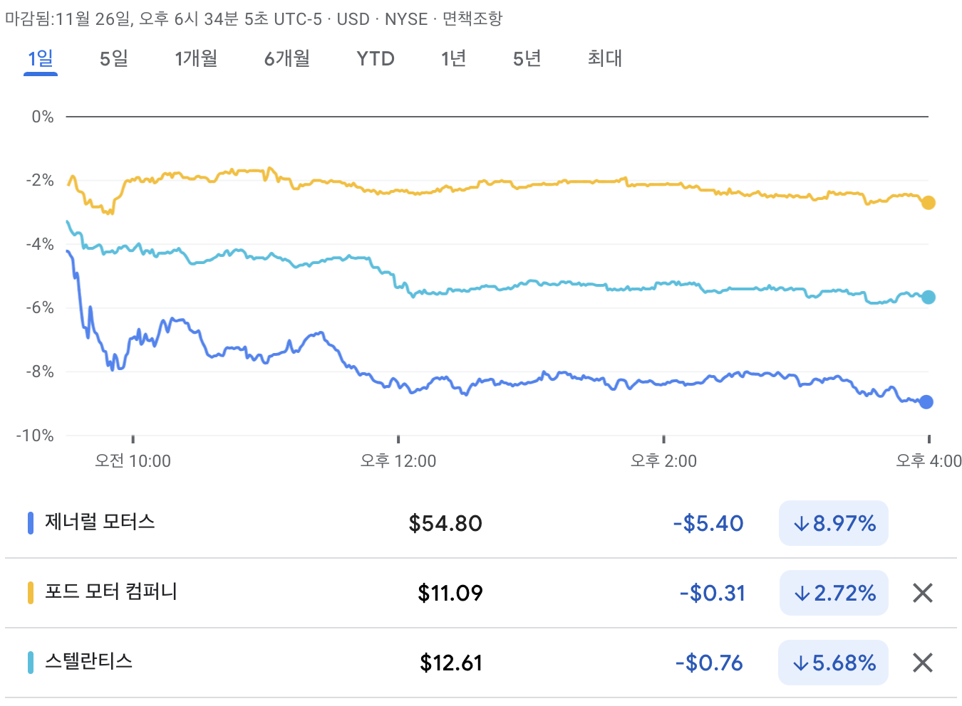Switch to the 1년 time range tab
Image resolution: width=962 pixels, height=706 pixels.
pos(453,58)
